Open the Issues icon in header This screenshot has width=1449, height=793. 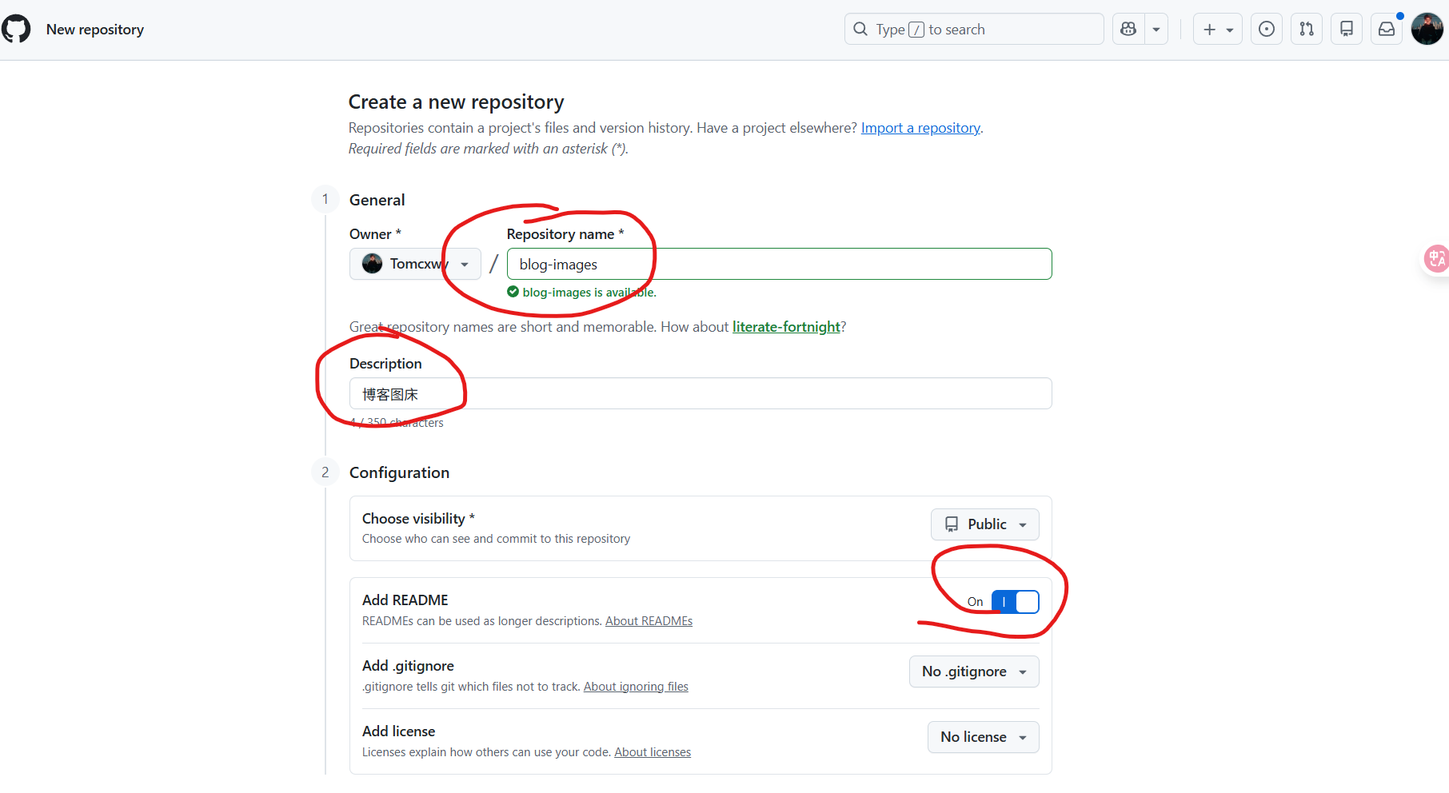tap(1267, 30)
